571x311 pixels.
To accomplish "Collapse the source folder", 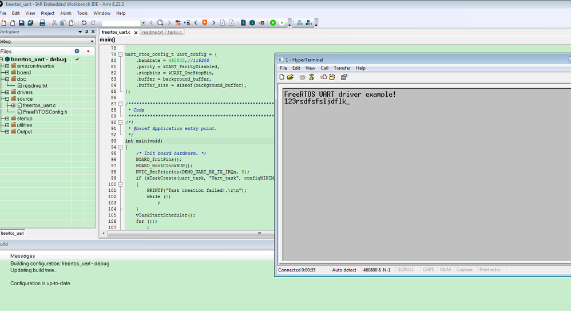I will point(7,99).
